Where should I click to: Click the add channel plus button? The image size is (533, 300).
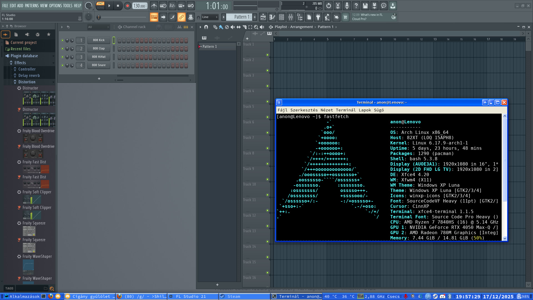pyautogui.click(x=99, y=79)
